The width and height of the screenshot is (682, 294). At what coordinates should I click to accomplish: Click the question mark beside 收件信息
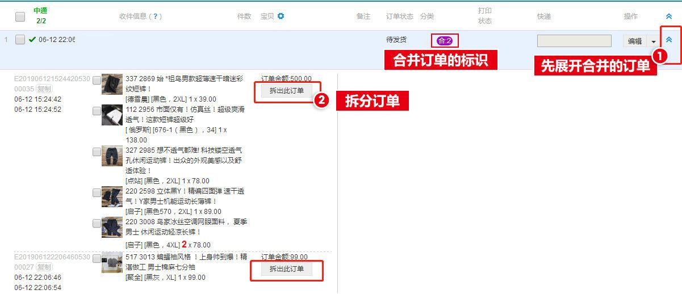pos(156,16)
